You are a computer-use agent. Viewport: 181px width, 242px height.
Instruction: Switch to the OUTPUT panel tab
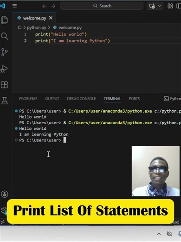52,99
